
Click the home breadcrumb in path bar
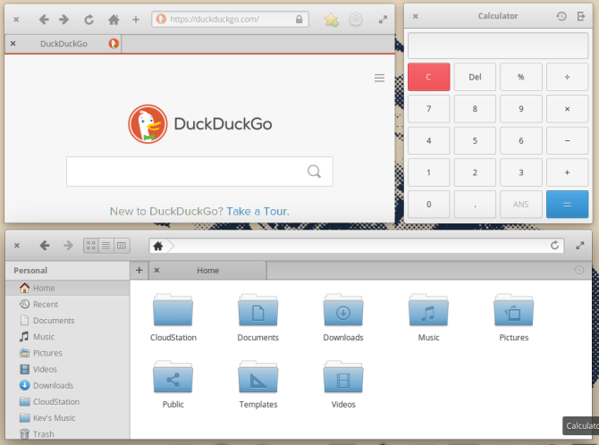[x=158, y=246]
